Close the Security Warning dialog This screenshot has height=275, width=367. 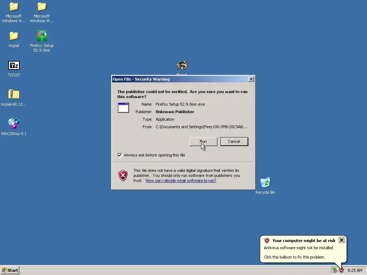click(x=251, y=79)
